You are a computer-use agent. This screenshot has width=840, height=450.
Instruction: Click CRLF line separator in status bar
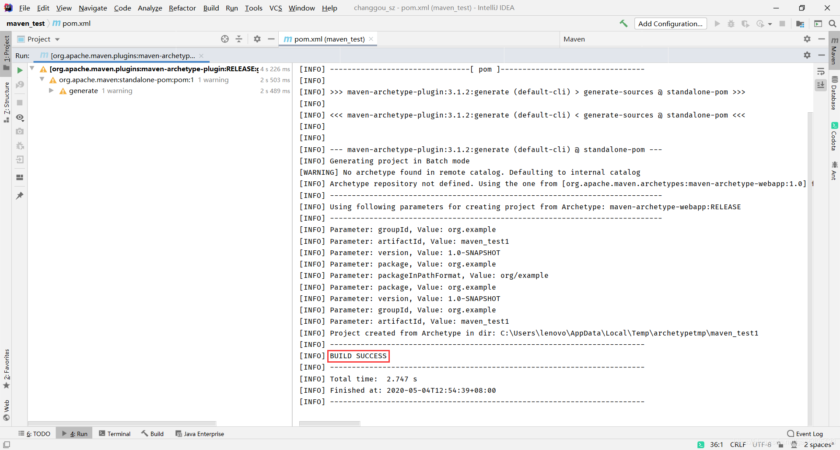pyautogui.click(x=738, y=444)
